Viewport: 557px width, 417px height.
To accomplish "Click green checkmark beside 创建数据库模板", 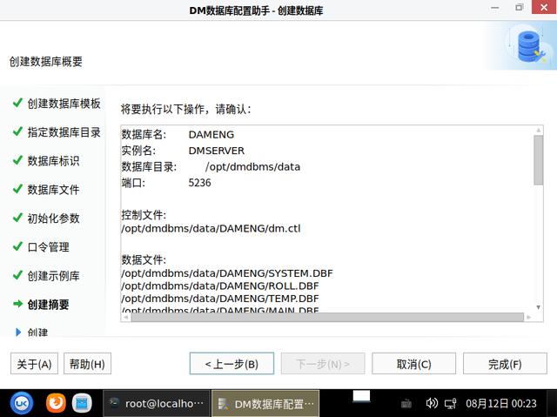I will point(17,103).
